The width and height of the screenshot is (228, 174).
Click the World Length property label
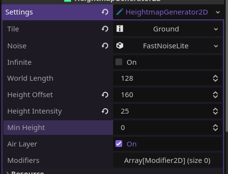click(x=30, y=79)
